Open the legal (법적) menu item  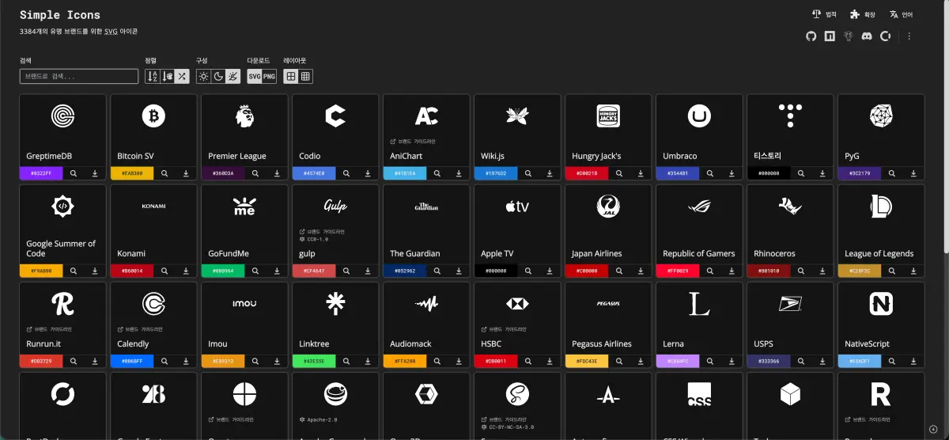[x=824, y=14]
